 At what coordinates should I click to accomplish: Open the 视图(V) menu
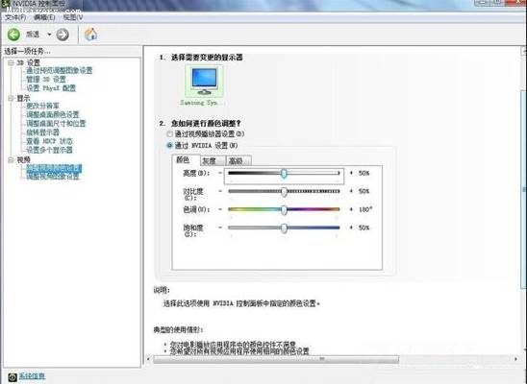pyautogui.click(x=72, y=17)
